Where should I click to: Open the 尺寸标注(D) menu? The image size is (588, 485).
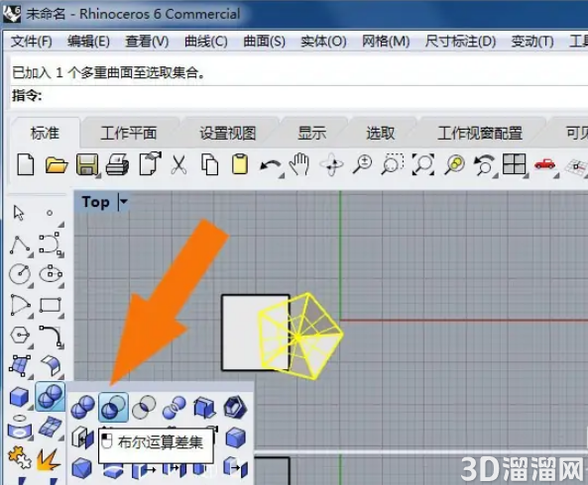click(460, 42)
